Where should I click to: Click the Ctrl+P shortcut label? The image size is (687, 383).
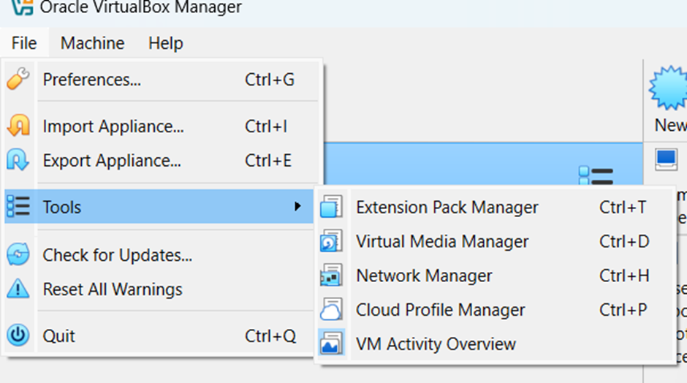pos(623,310)
